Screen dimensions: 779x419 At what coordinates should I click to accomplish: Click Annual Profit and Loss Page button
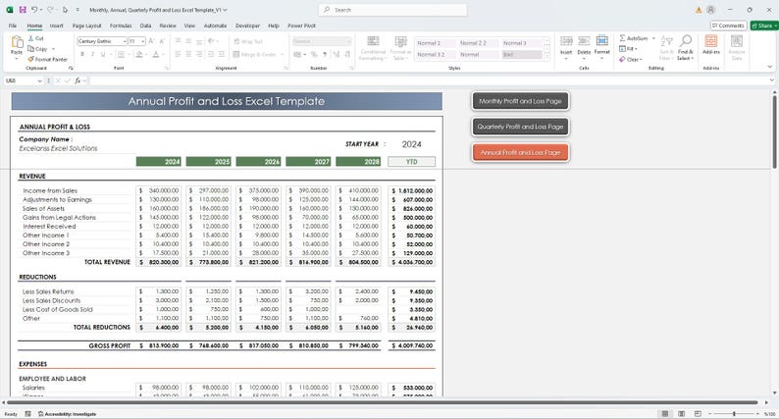520,153
